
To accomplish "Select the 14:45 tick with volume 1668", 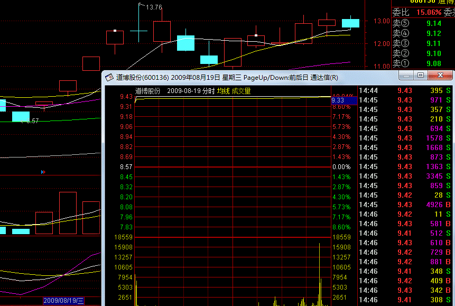I will pos(405,148).
